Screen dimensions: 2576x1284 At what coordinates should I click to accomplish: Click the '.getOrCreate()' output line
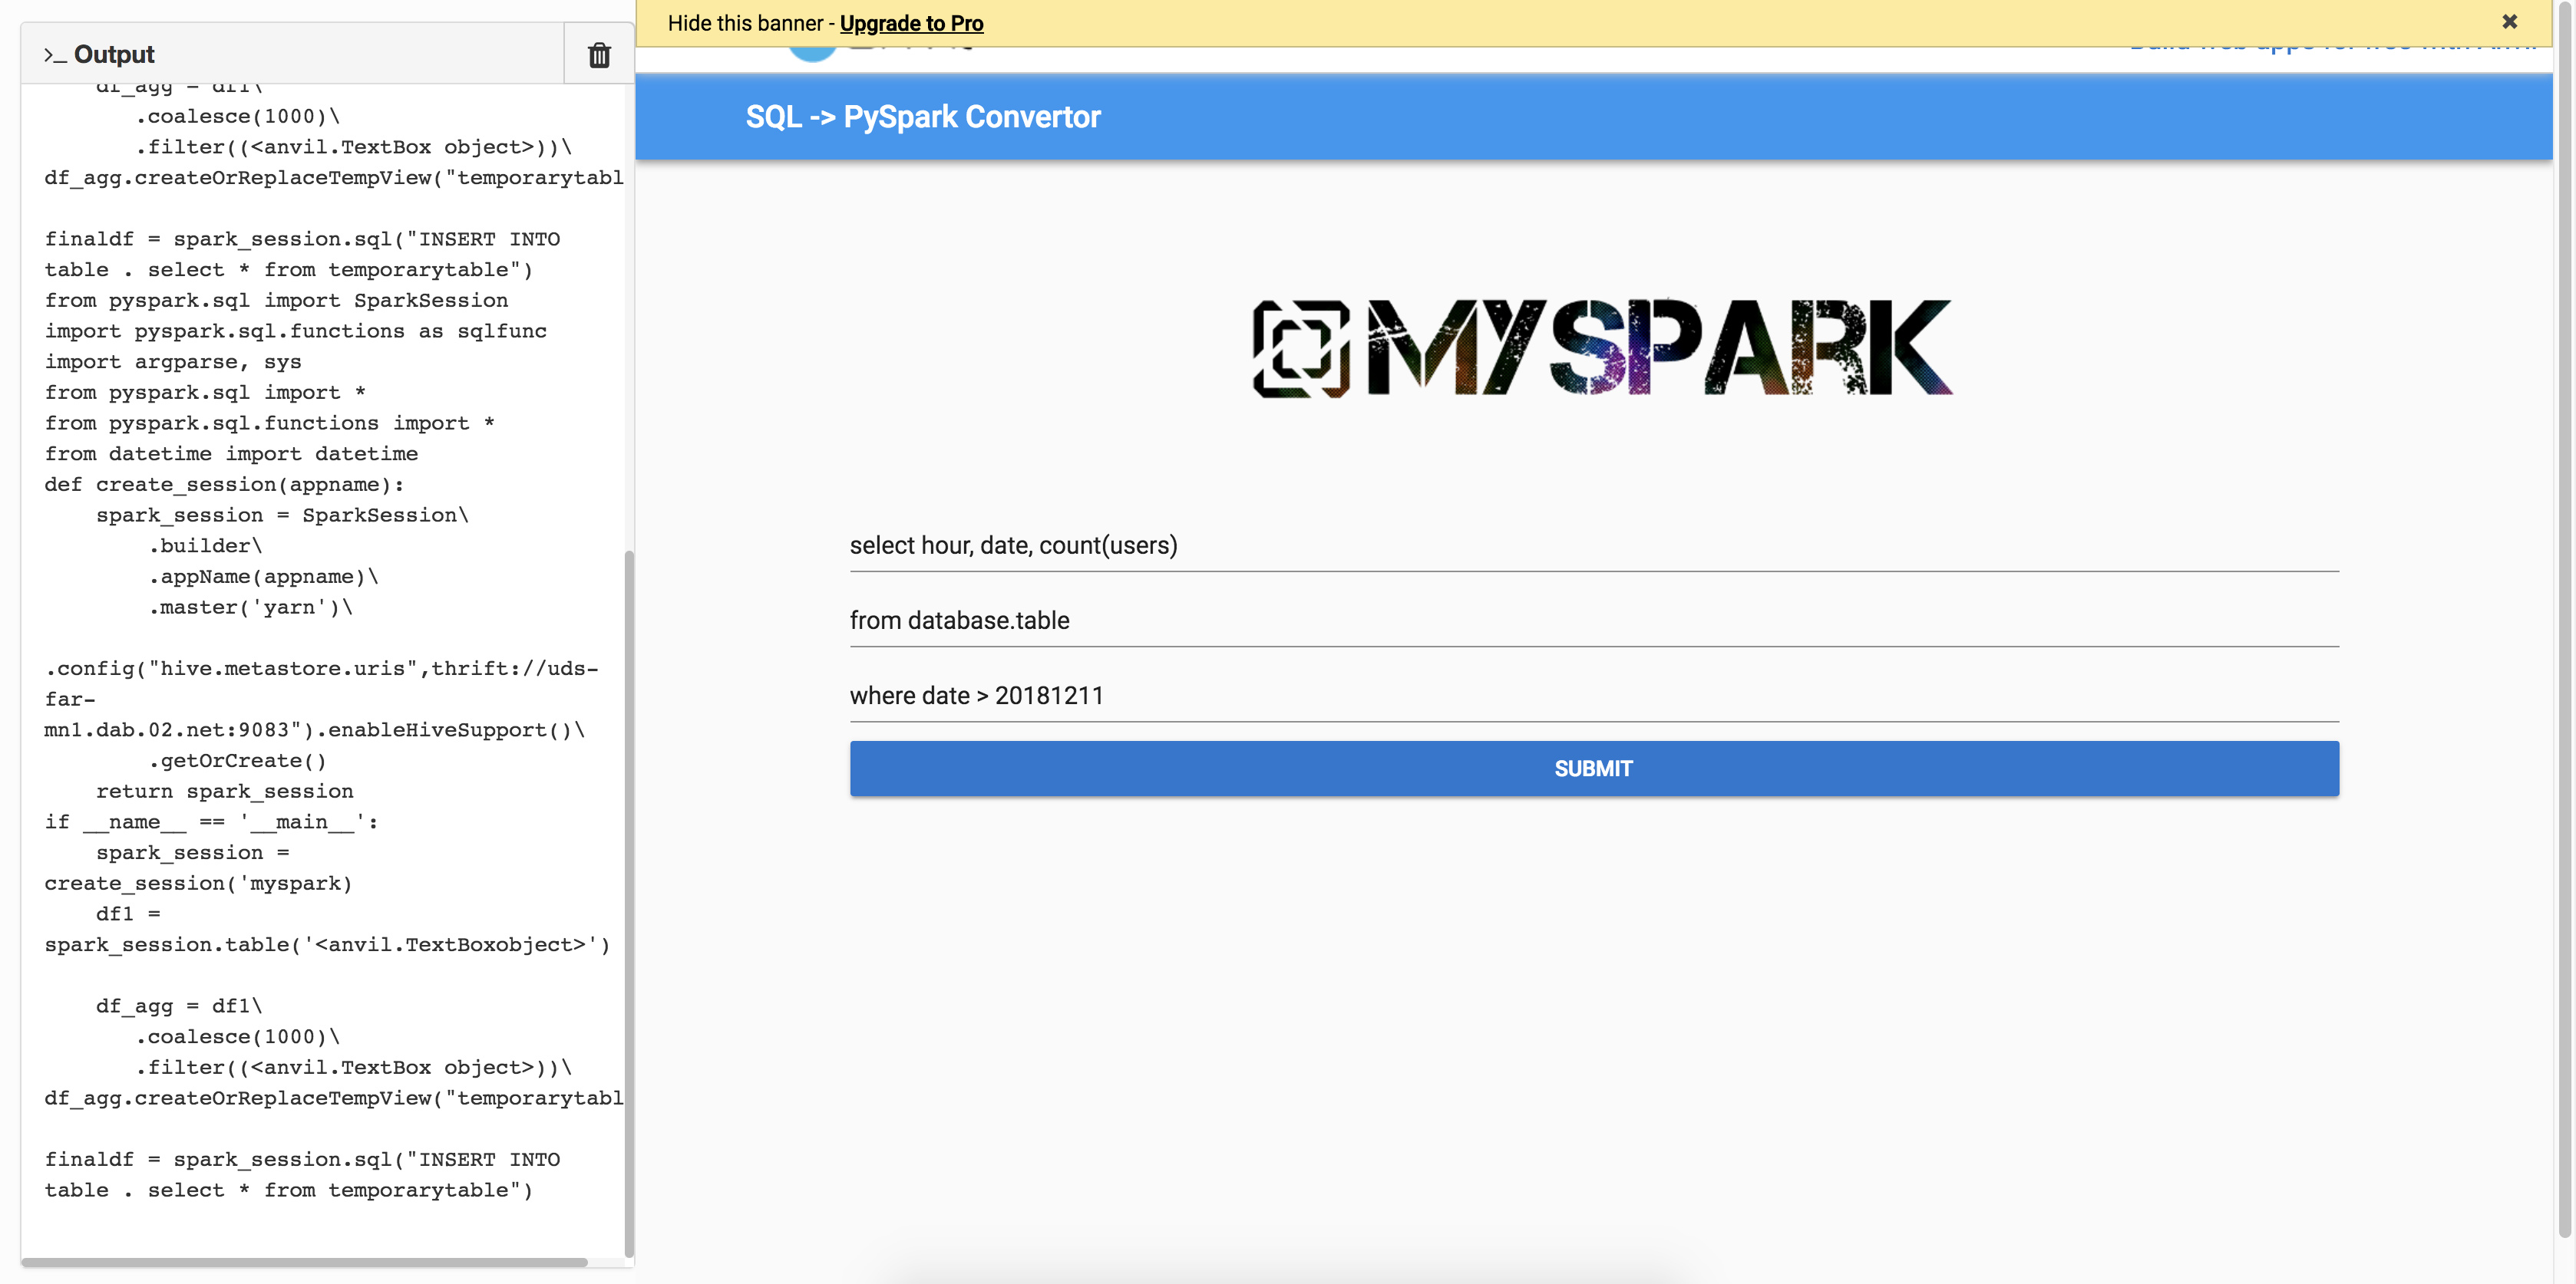coord(238,760)
